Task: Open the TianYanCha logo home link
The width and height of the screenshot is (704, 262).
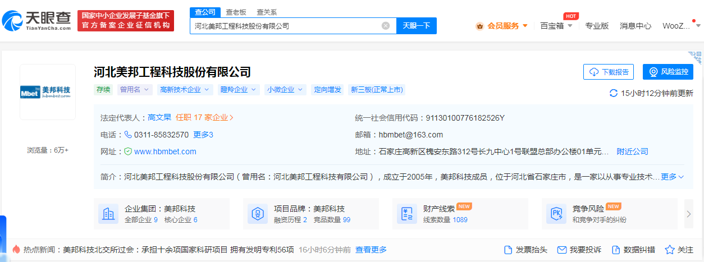Action: click(37, 21)
